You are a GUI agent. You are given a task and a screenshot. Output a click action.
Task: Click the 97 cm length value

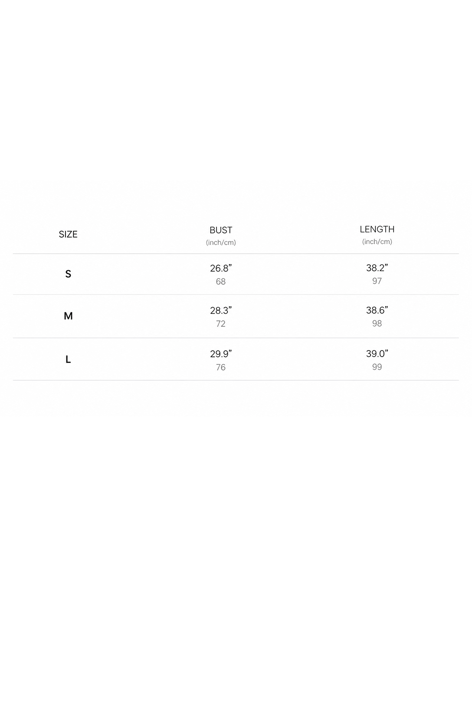pos(377,281)
